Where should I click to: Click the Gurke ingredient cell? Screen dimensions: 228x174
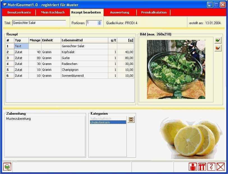84,58
